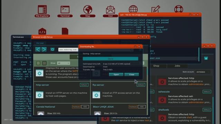Click the Done download progress bar
This screenshot has width=221, height=124.
(x=110, y=59)
